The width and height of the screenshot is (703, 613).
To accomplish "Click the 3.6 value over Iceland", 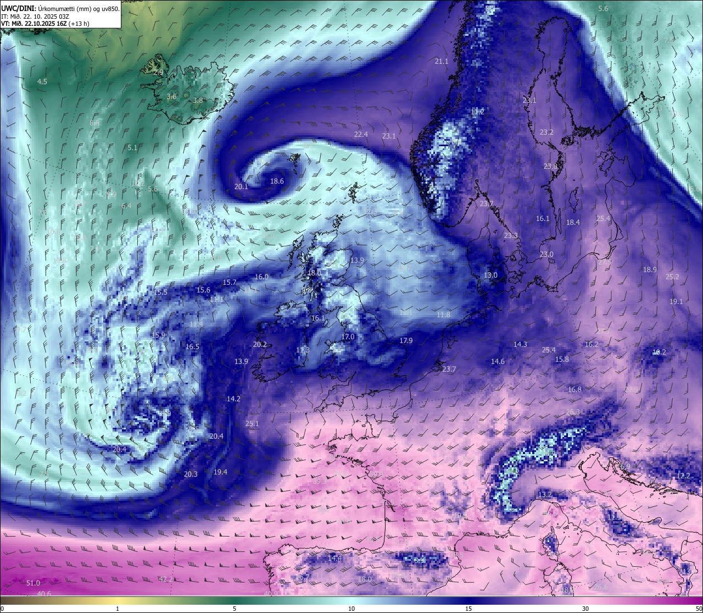I will pos(171,97).
